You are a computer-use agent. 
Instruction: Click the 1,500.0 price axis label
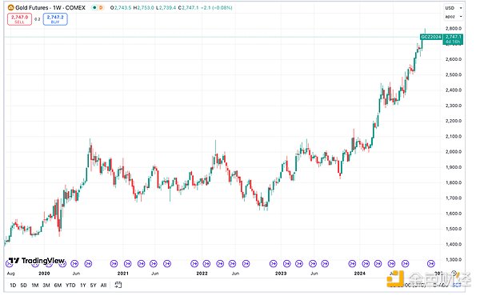pyautogui.click(x=454, y=229)
